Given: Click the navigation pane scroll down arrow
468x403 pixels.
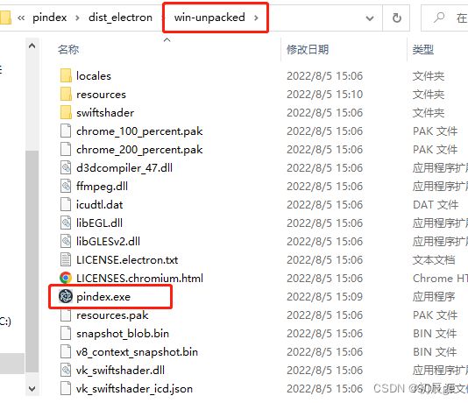Looking at the screenshot, I should click(32, 388).
